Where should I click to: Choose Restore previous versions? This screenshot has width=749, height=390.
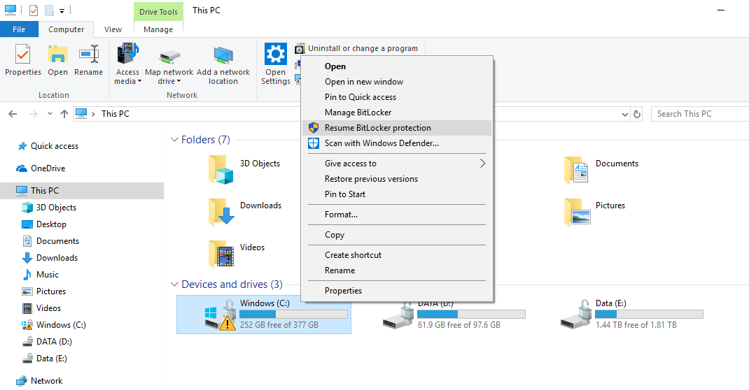[x=397, y=179]
